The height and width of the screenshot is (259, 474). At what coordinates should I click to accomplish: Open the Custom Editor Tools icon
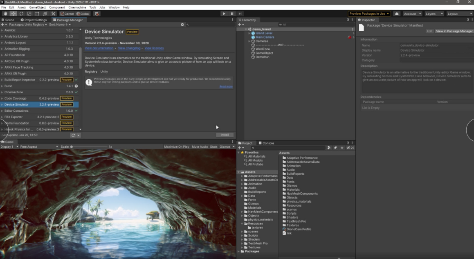click(x=53, y=14)
